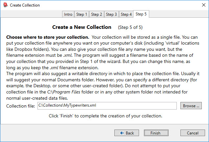209x142 pixels.
Task: Click the left arrow icon on Back
Action: pyautogui.click(x=122, y=133)
